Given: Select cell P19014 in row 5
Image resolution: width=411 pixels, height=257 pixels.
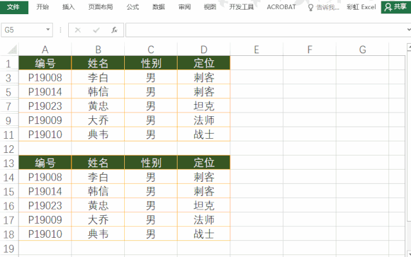Looking at the screenshot, I should point(45,92).
